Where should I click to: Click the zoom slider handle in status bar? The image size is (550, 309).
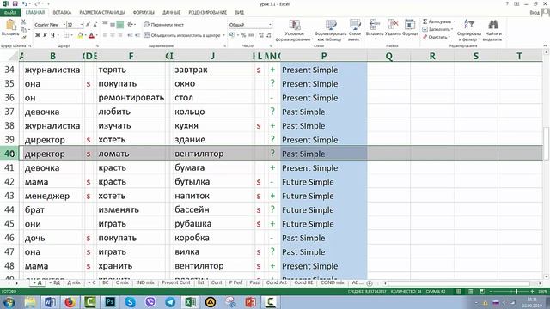click(x=516, y=292)
